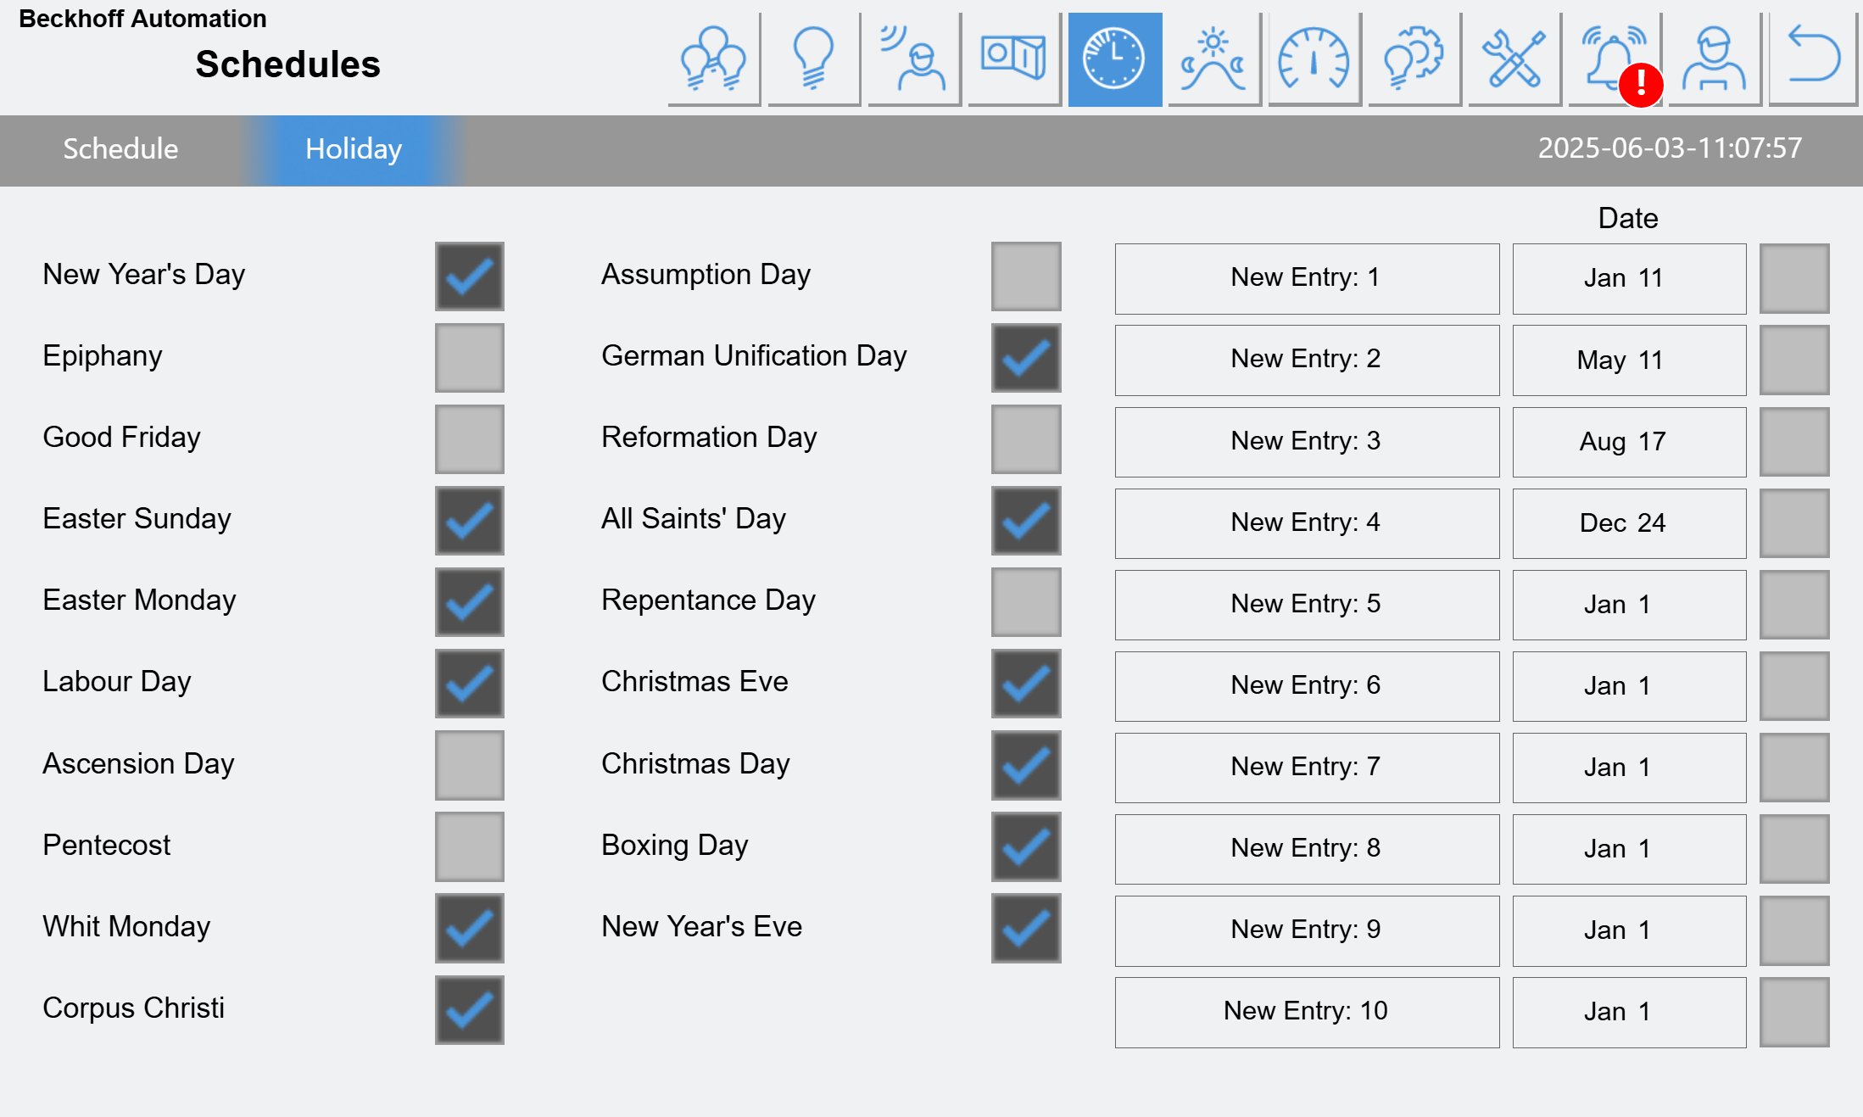Enable the New Entry: 10 checkbox
Screen dimensions: 1863x1117
[1794, 1012]
